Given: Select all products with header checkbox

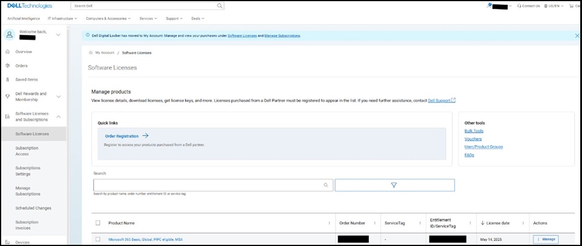Looking at the screenshot, I should [98, 223].
